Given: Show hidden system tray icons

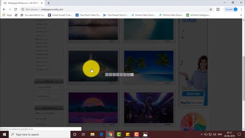Looking at the screenshot, I should 202,135.
